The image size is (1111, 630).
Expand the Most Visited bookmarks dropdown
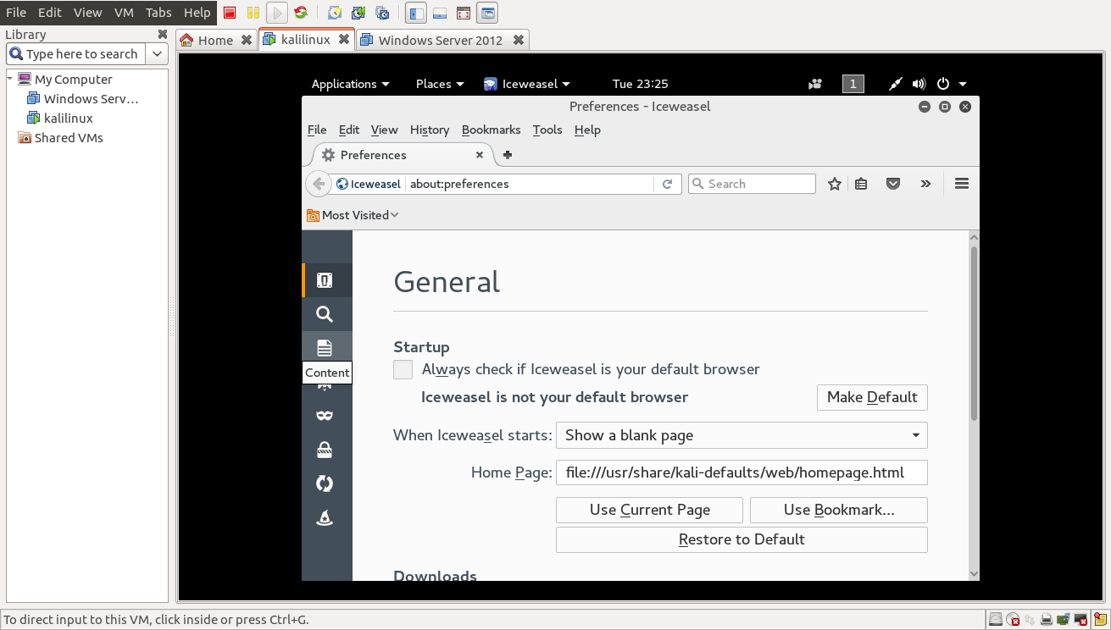(353, 215)
